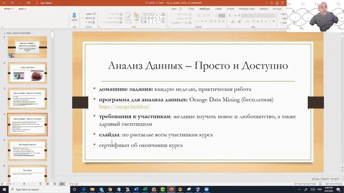
Task: Click the taskbar 'Type here to search' box
Action: pos(39,189)
